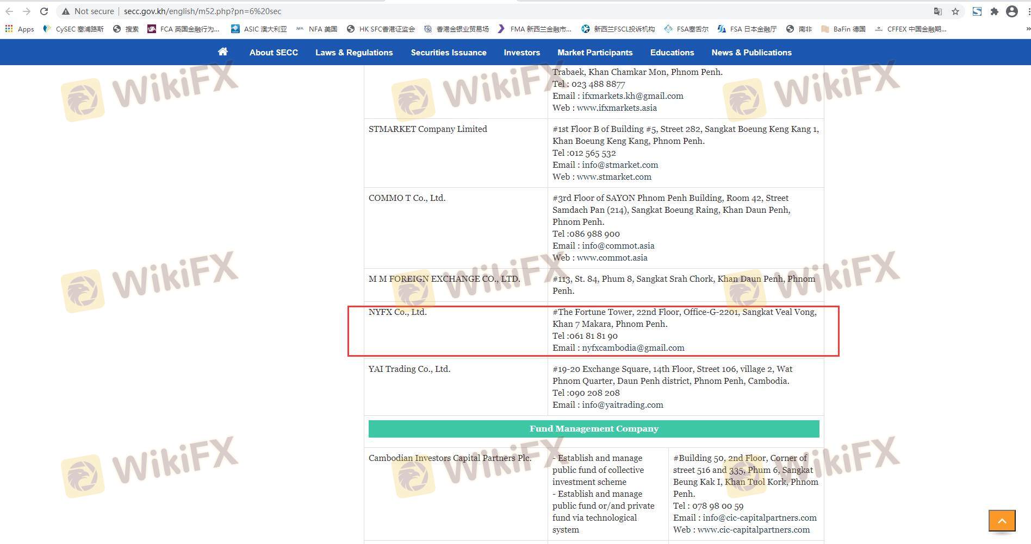Open the About SECC menu
Screen dimensions: 1031x544
[x=274, y=53]
